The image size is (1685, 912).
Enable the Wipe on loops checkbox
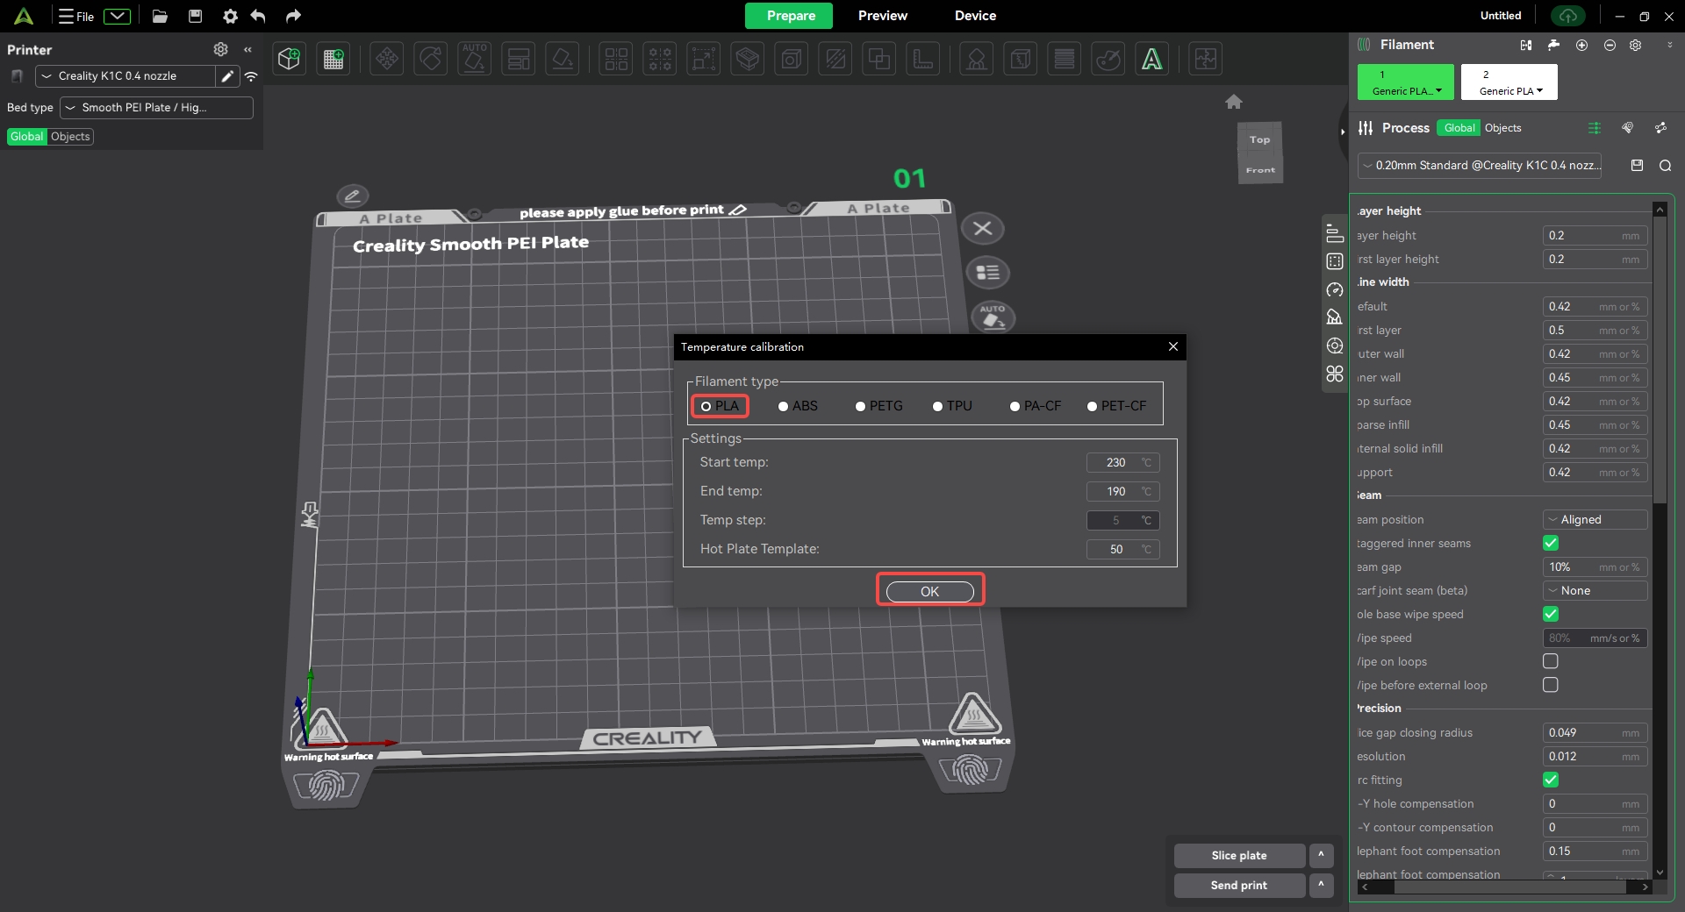(x=1551, y=661)
